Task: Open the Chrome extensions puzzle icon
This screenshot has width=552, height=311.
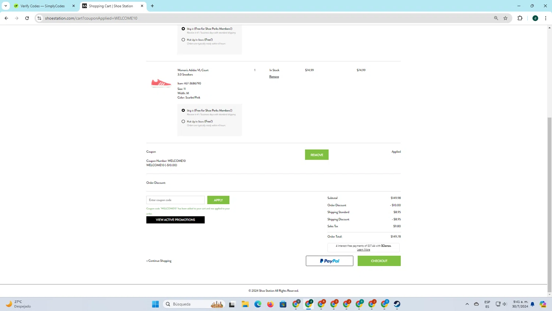Action: pyautogui.click(x=520, y=18)
